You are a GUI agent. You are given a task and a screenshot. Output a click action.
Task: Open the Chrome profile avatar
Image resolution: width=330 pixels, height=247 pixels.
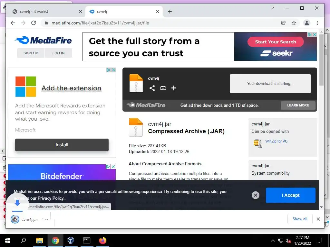(307, 23)
